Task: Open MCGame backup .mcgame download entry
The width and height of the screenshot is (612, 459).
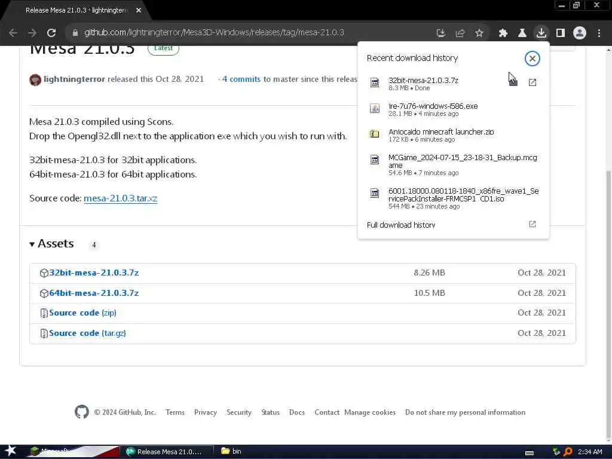Action: [453, 165]
